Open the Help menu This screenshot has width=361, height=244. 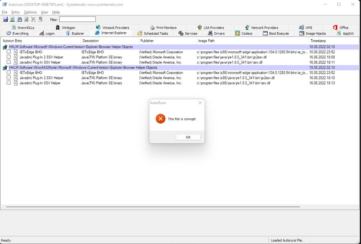click(56, 12)
